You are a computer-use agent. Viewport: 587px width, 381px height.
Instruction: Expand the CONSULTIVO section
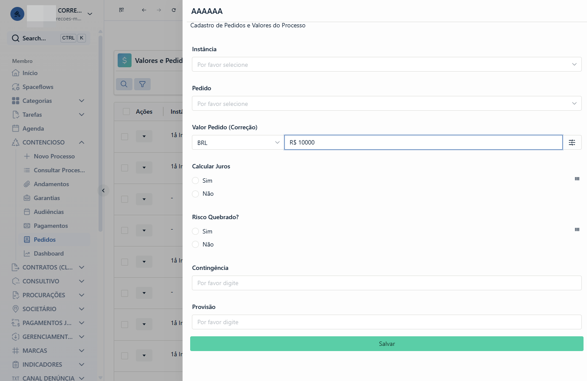click(81, 281)
